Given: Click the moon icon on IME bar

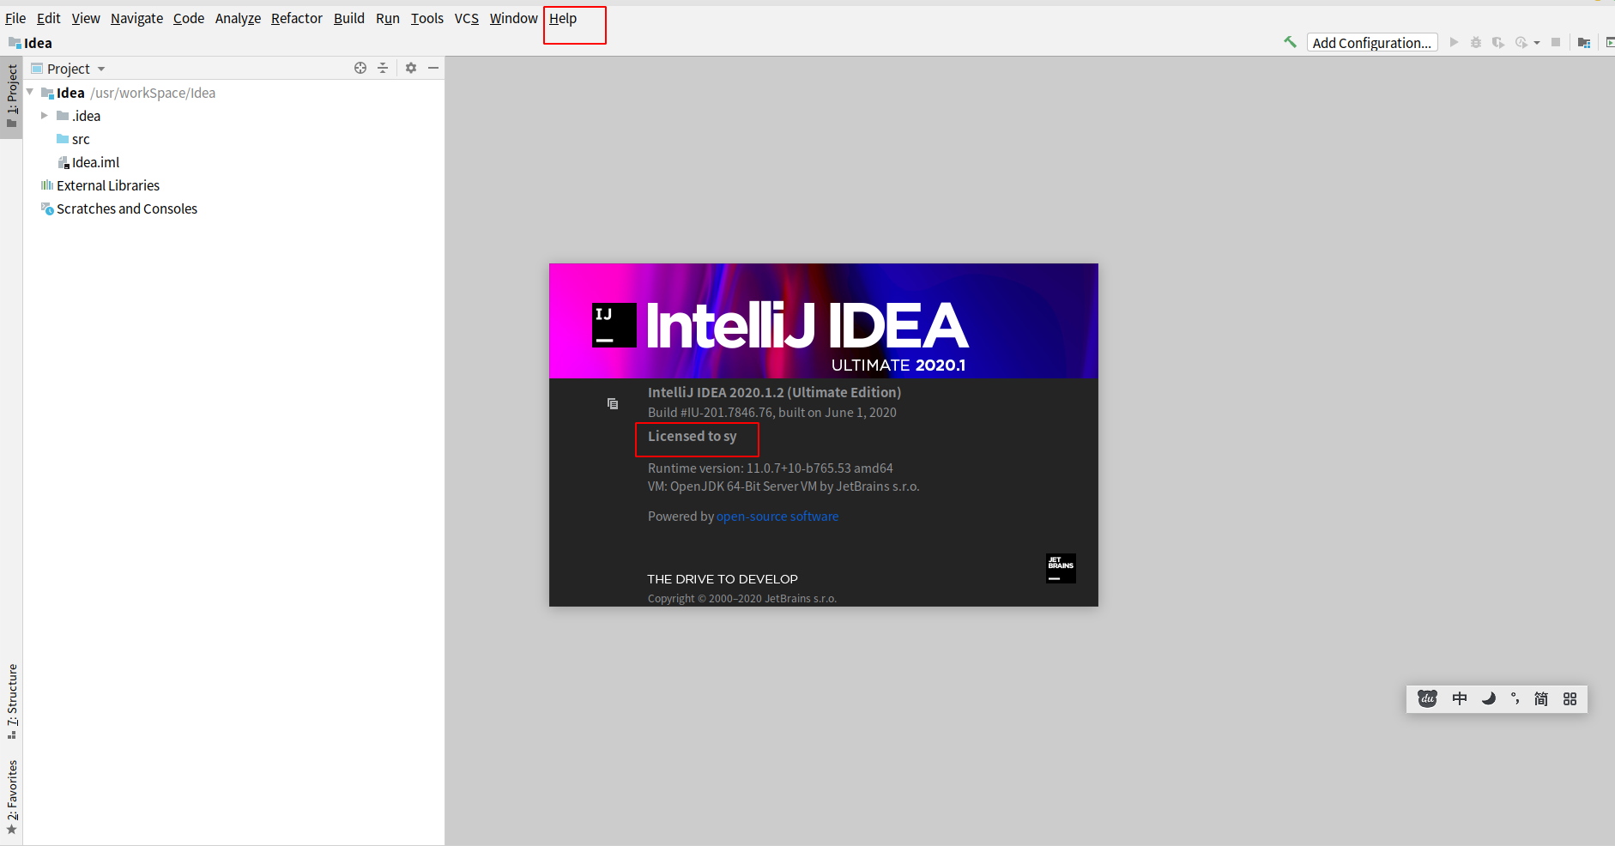Looking at the screenshot, I should click(1489, 698).
